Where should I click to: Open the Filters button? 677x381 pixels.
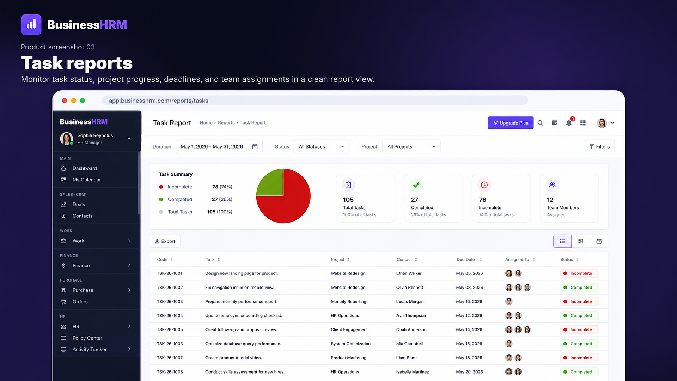599,146
